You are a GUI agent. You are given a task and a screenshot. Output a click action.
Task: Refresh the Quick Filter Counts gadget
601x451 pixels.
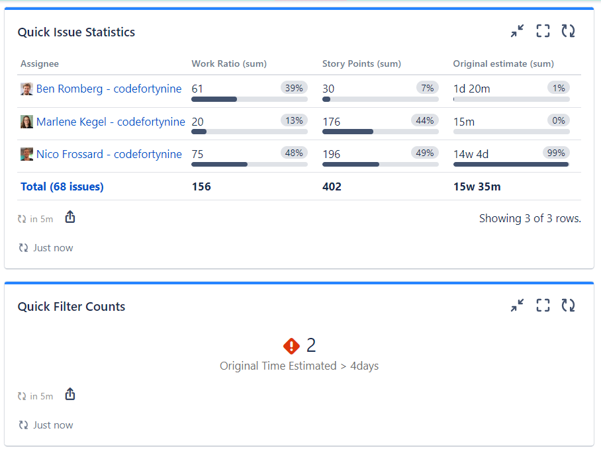(568, 305)
